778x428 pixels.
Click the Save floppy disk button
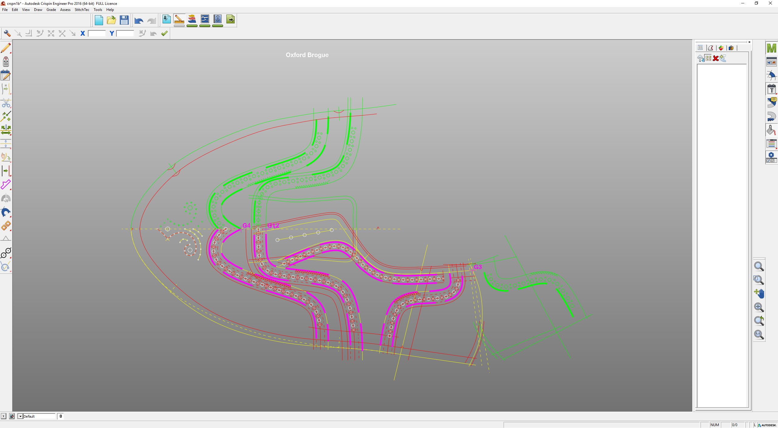coord(124,20)
